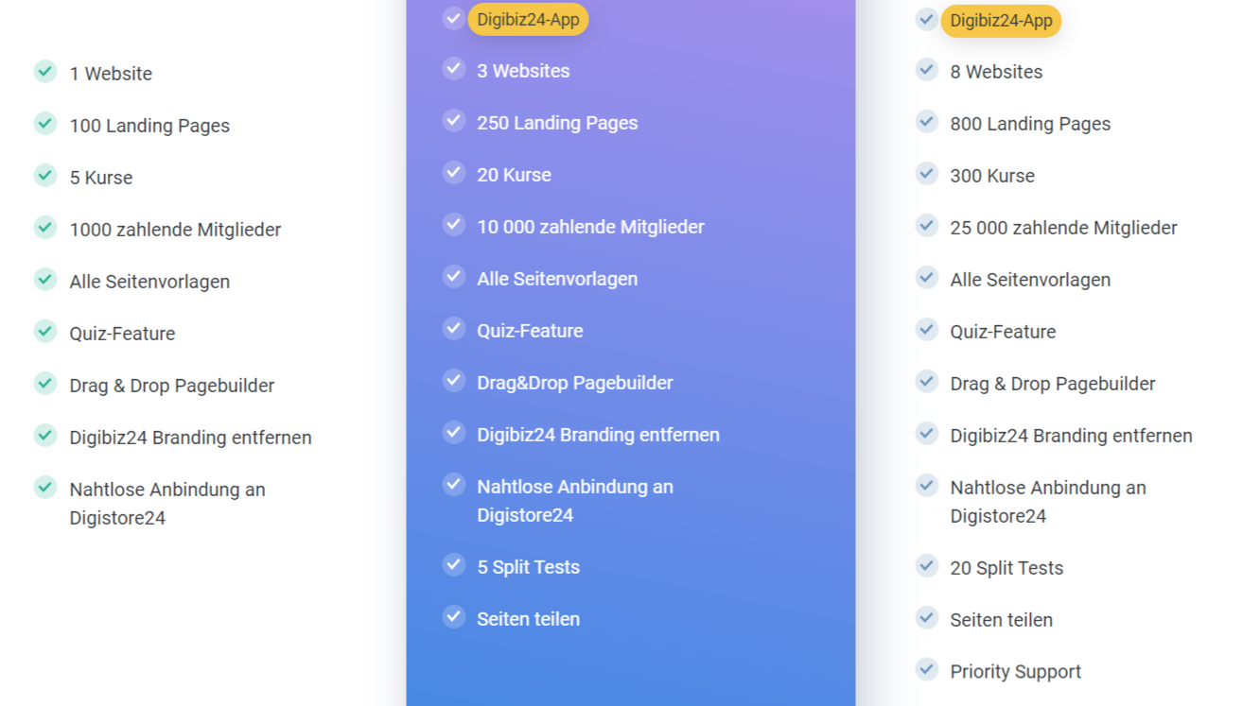1260x706 pixels.
Task: Click the check icon next to 3 Websites
Action: click(x=454, y=68)
